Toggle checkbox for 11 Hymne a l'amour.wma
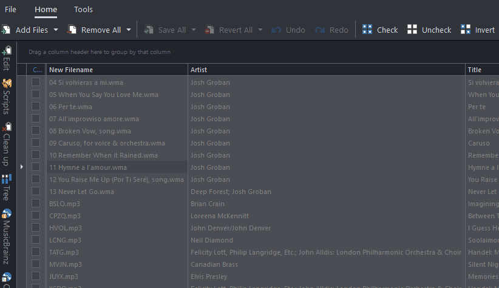 tap(36, 167)
